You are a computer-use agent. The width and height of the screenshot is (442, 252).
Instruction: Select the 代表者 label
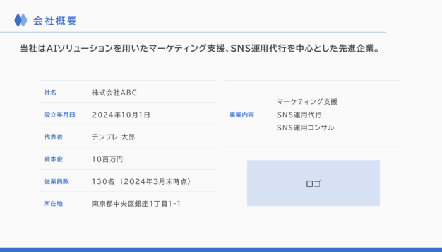click(x=53, y=137)
